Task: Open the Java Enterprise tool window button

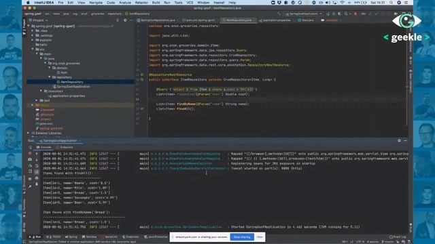Action: 156,237
